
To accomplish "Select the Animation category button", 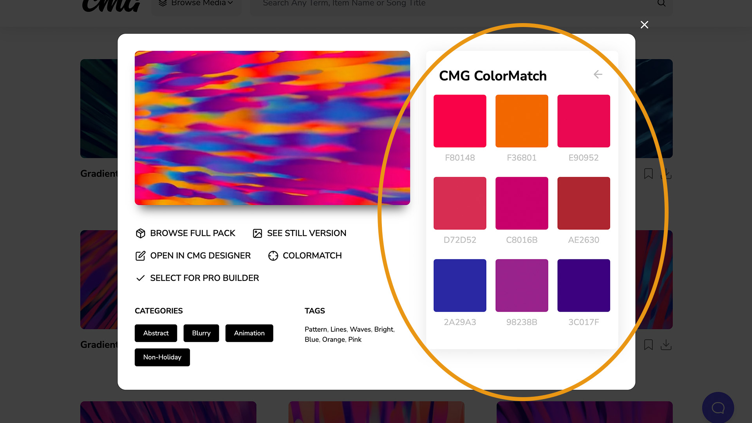I will pyautogui.click(x=249, y=333).
